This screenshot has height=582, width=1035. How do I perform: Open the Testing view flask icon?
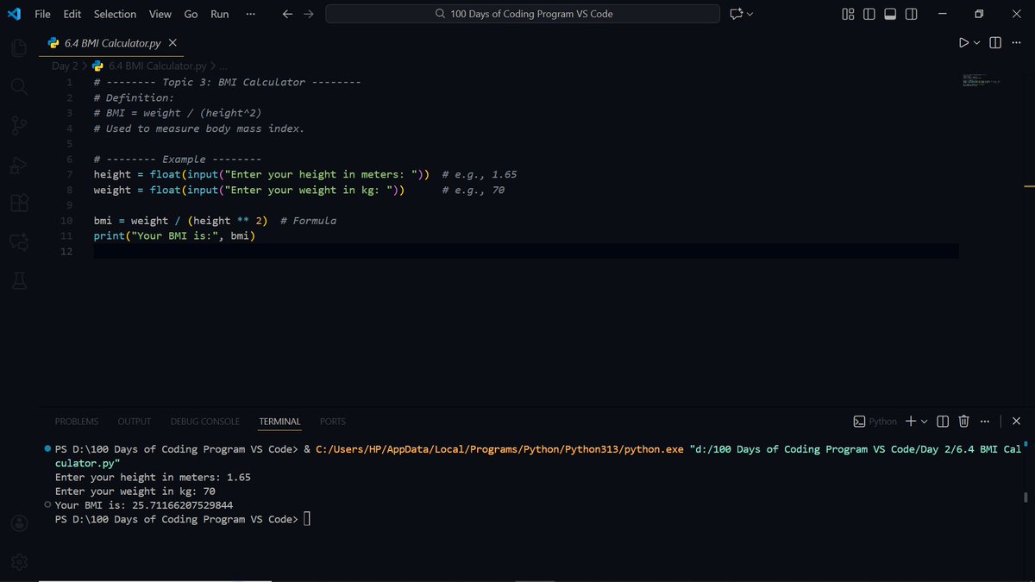(x=19, y=278)
